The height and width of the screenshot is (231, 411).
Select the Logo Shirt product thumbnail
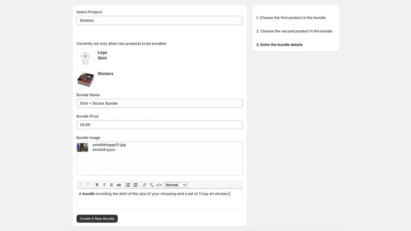pos(85,59)
